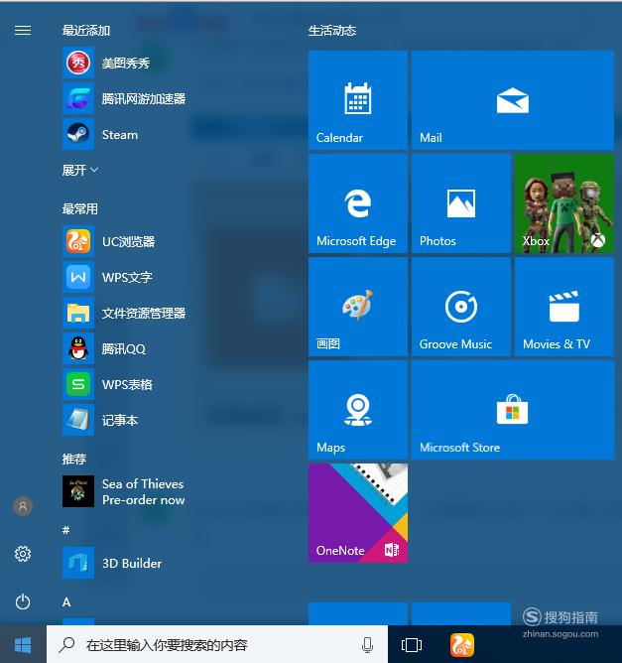Open Groove Music tile
Screen dimensions: 622x663
(x=461, y=307)
